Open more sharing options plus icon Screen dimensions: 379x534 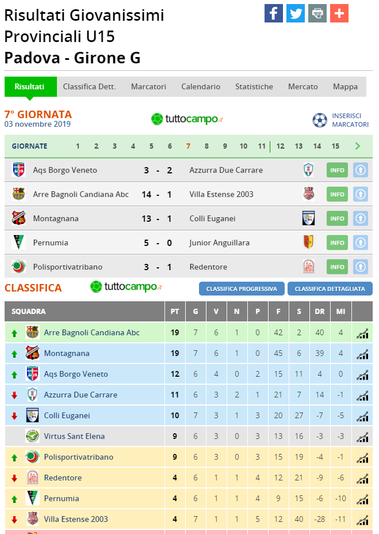(339, 13)
